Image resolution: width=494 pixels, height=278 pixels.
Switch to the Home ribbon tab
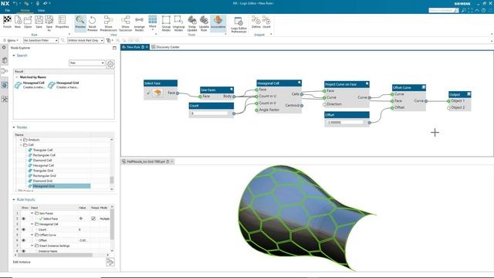pos(25,10)
